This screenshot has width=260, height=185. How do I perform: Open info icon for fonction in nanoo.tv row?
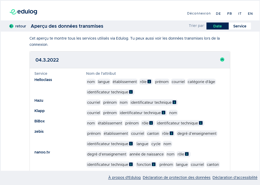[x=154, y=164]
